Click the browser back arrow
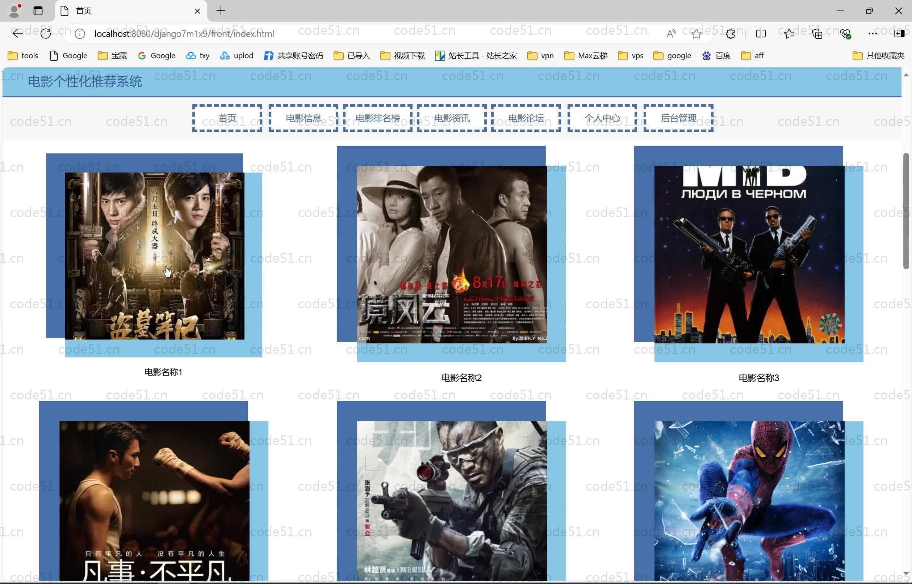 point(17,34)
